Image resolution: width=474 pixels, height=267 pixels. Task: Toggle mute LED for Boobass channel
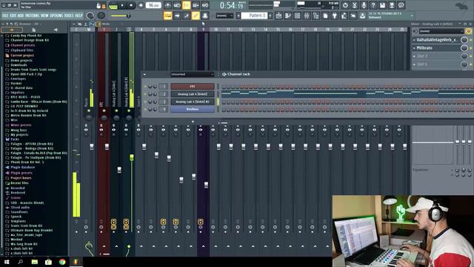coord(145,109)
